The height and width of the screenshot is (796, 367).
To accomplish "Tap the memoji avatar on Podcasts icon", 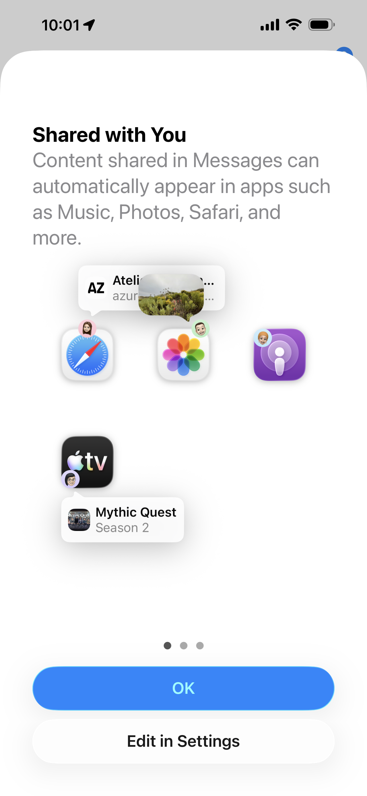I will (x=263, y=338).
